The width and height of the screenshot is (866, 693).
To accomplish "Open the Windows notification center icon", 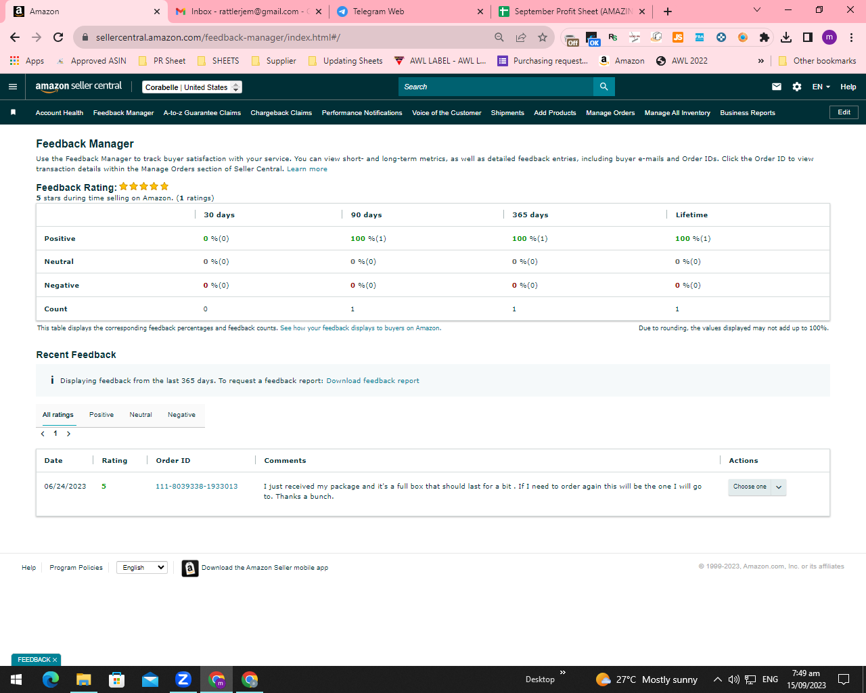I will point(844,679).
